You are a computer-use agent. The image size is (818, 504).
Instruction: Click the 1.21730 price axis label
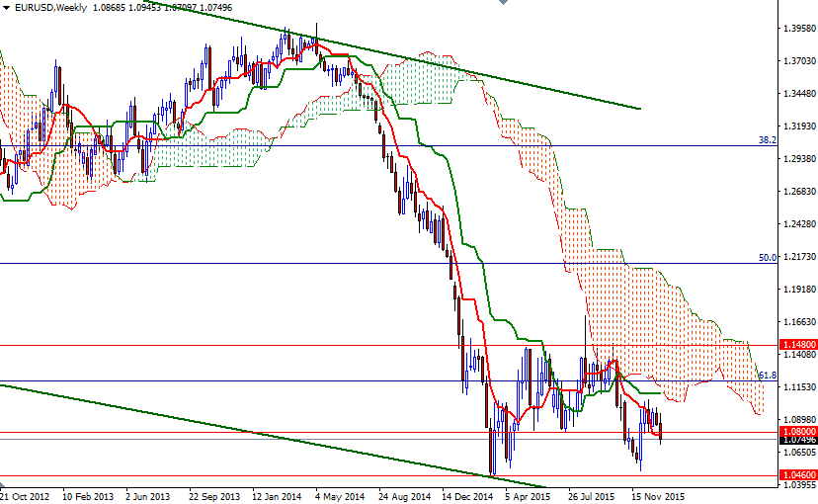(x=799, y=257)
